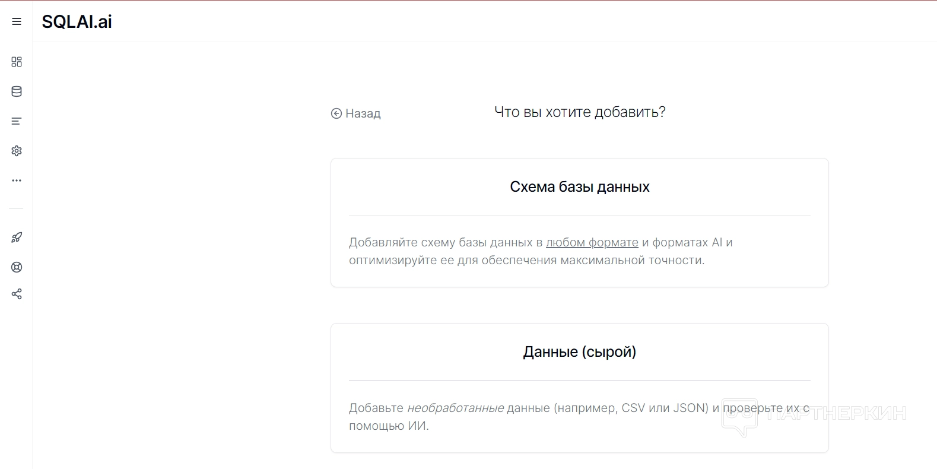The image size is (937, 469).
Task: Click the share icon in the sidebar
Action: pos(17,294)
